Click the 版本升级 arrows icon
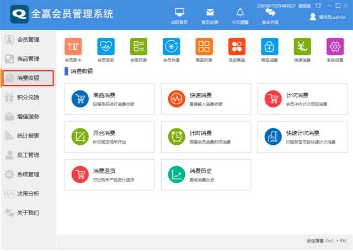Viewport: 353px width, 251px height. point(270,12)
